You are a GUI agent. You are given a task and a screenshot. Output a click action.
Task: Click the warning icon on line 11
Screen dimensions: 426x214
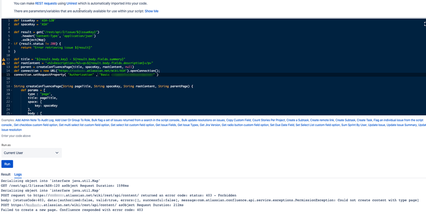coord(3,59)
